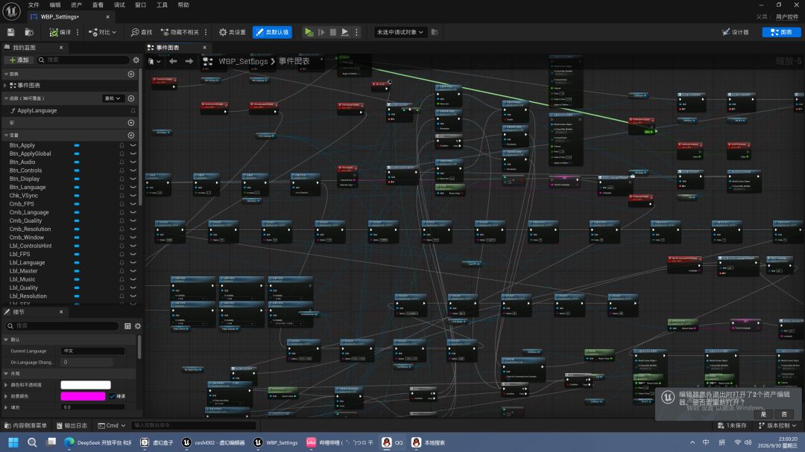This screenshot has width=805, height=452.
Task: Toggle visibility eye for Cmb_FPS variable
Action: 133,204
